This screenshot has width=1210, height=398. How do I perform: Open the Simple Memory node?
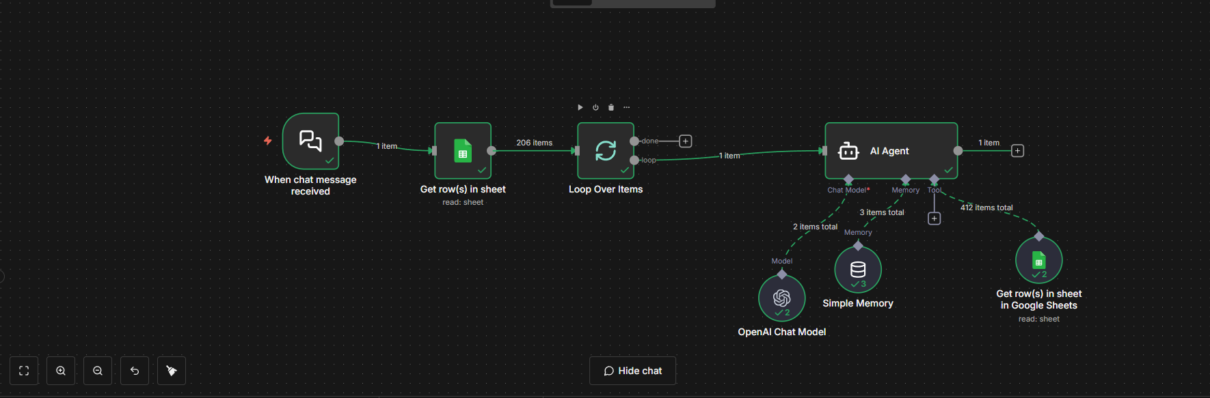(858, 270)
